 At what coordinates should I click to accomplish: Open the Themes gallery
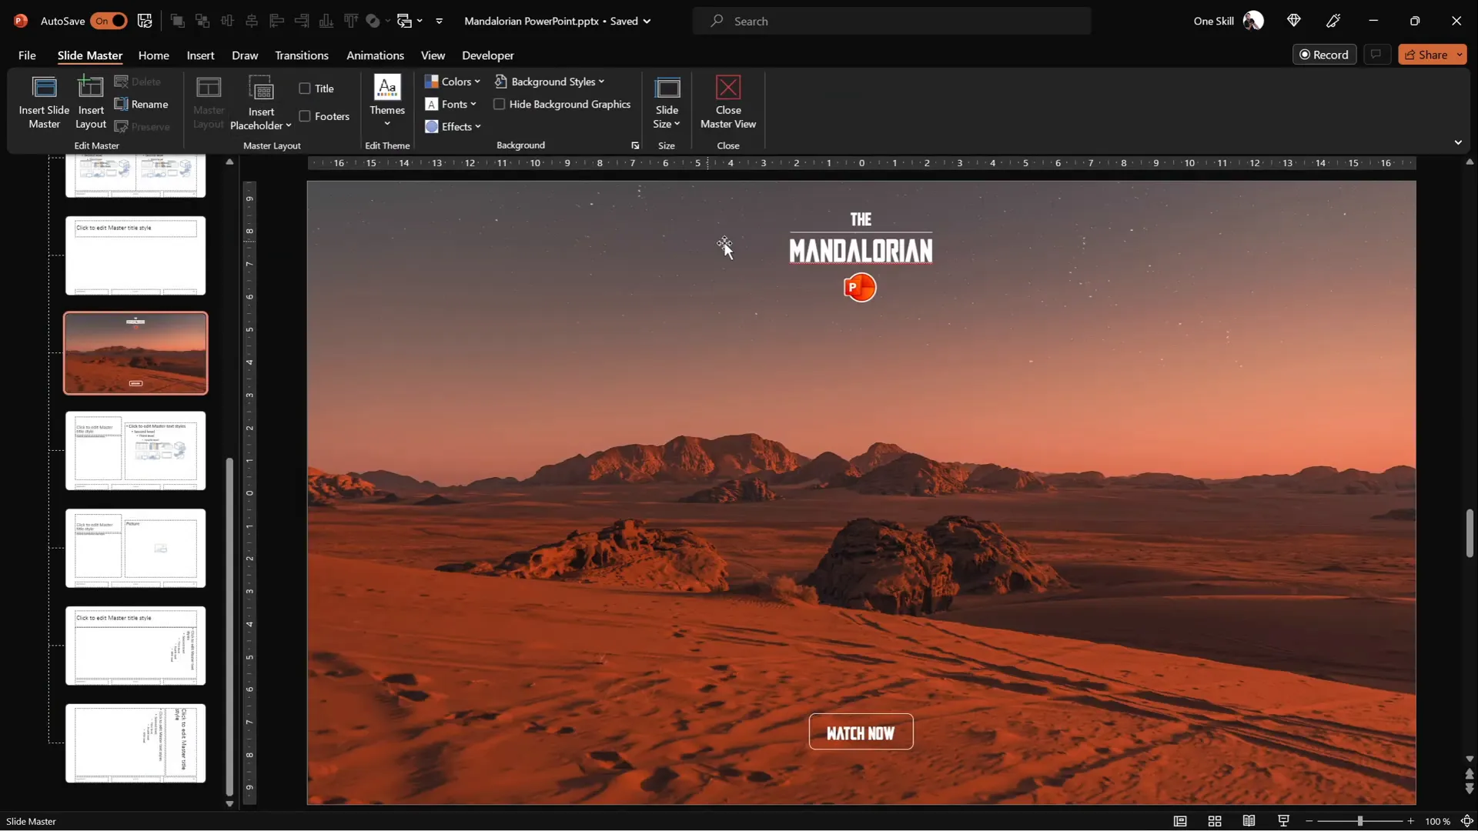click(x=387, y=102)
